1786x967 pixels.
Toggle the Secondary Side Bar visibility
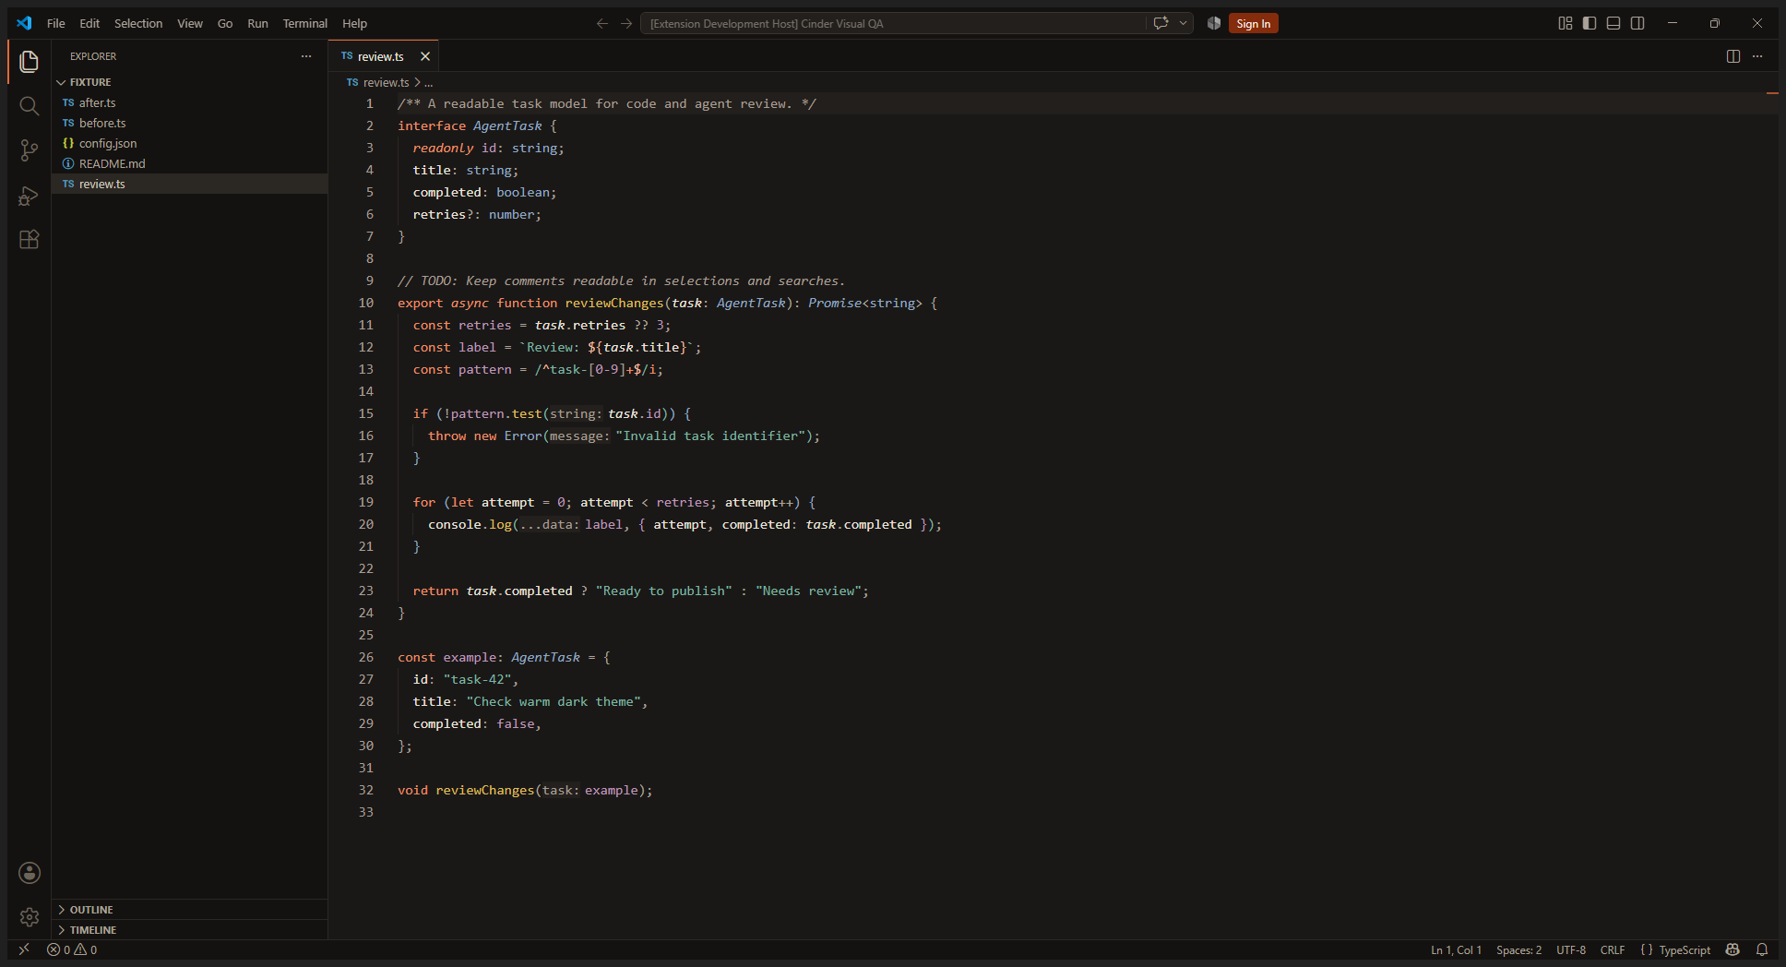[1637, 23]
